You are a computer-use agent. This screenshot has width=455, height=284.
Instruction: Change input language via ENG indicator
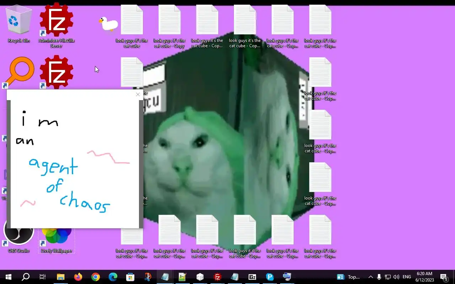(407, 277)
